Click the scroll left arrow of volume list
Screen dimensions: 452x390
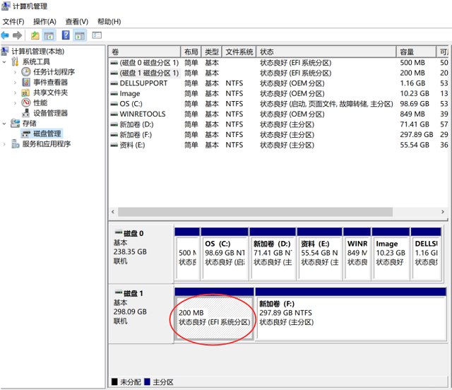click(x=113, y=212)
